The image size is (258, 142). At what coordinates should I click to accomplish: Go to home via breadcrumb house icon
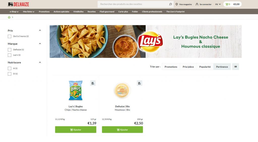[x=9, y=17]
